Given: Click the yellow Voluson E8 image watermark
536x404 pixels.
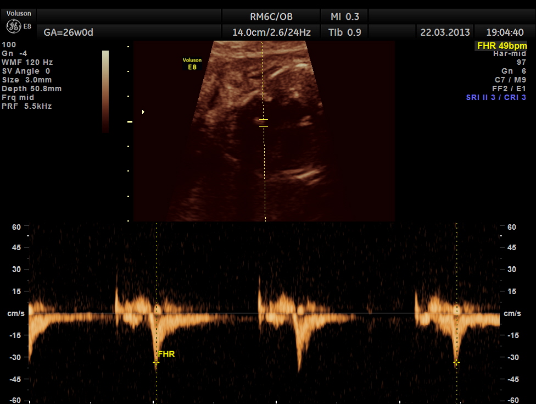Looking at the screenshot, I should click(192, 64).
